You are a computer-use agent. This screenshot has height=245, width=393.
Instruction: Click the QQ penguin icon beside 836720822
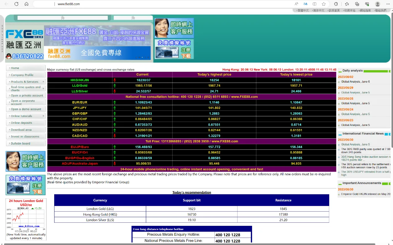click(9, 56)
